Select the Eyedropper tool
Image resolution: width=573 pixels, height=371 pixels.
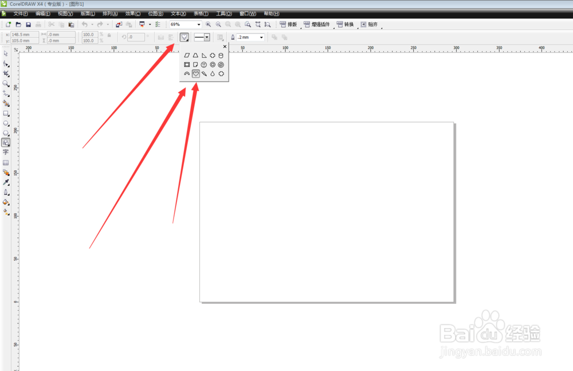[x=6, y=182]
